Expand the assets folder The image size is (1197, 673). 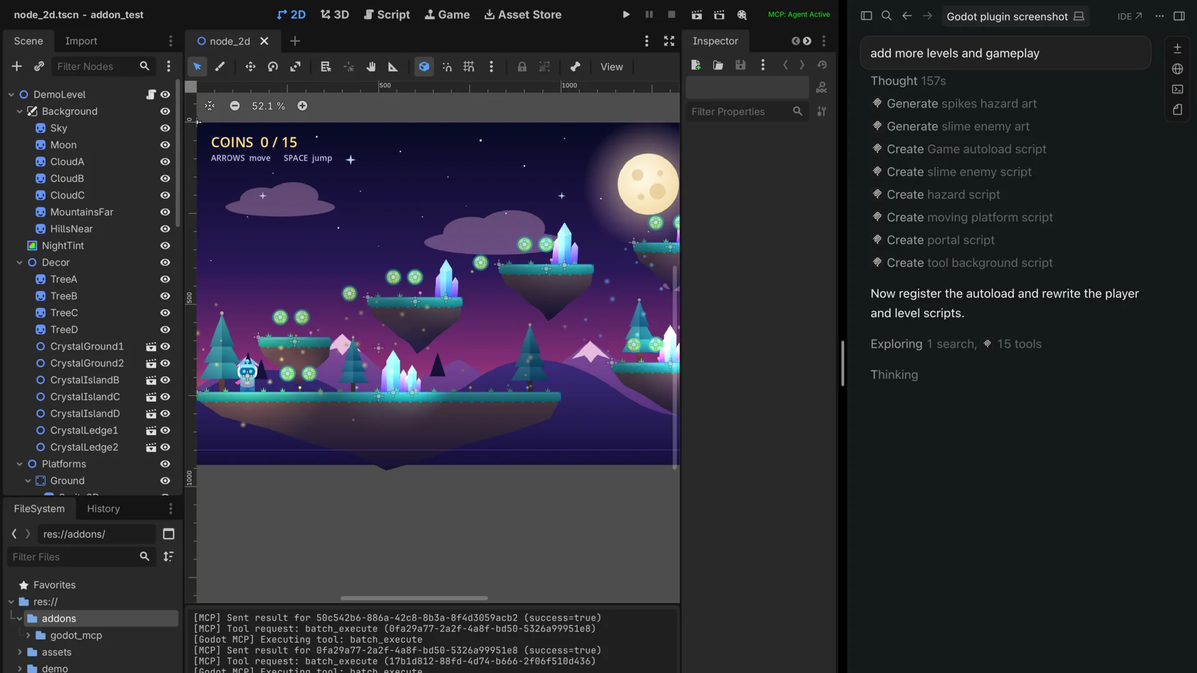[x=19, y=652]
